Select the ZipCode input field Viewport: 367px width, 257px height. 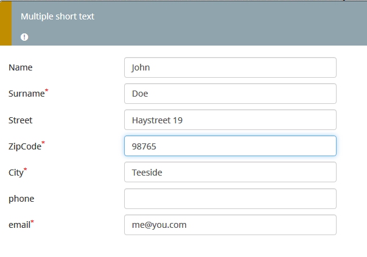click(230, 146)
